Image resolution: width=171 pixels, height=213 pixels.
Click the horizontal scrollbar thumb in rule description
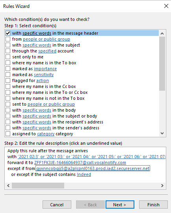tap(38, 185)
